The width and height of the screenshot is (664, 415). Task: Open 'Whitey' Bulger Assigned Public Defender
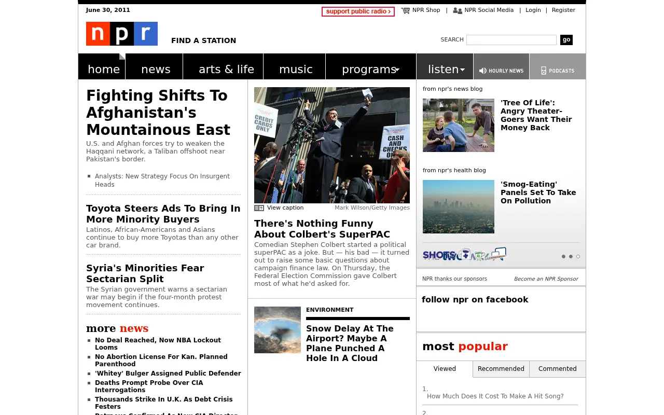tap(168, 374)
